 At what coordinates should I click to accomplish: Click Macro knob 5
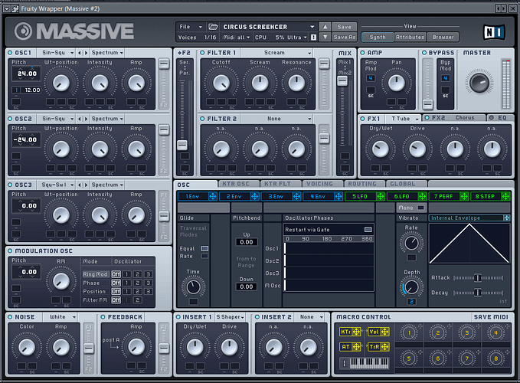pyautogui.click(x=409, y=358)
